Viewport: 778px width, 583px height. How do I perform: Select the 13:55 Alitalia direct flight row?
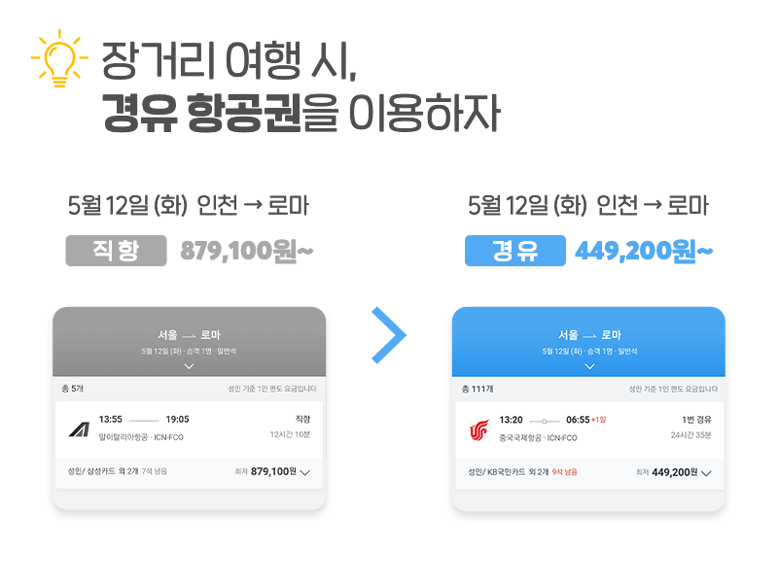(x=189, y=429)
